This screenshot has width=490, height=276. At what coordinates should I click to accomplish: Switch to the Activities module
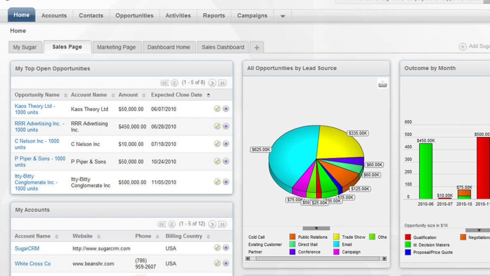(x=178, y=16)
